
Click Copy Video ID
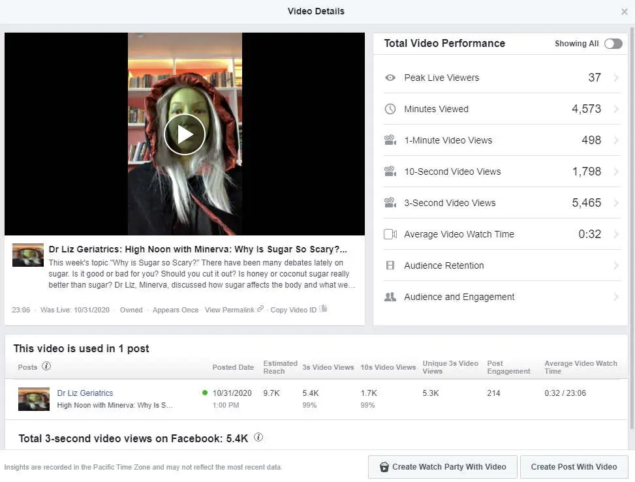(293, 310)
